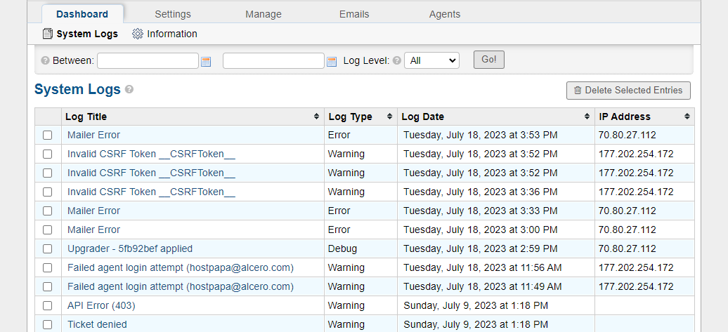Sort logs by IP Address column
728x332 pixels.
pyautogui.click(x=687, y=117)
